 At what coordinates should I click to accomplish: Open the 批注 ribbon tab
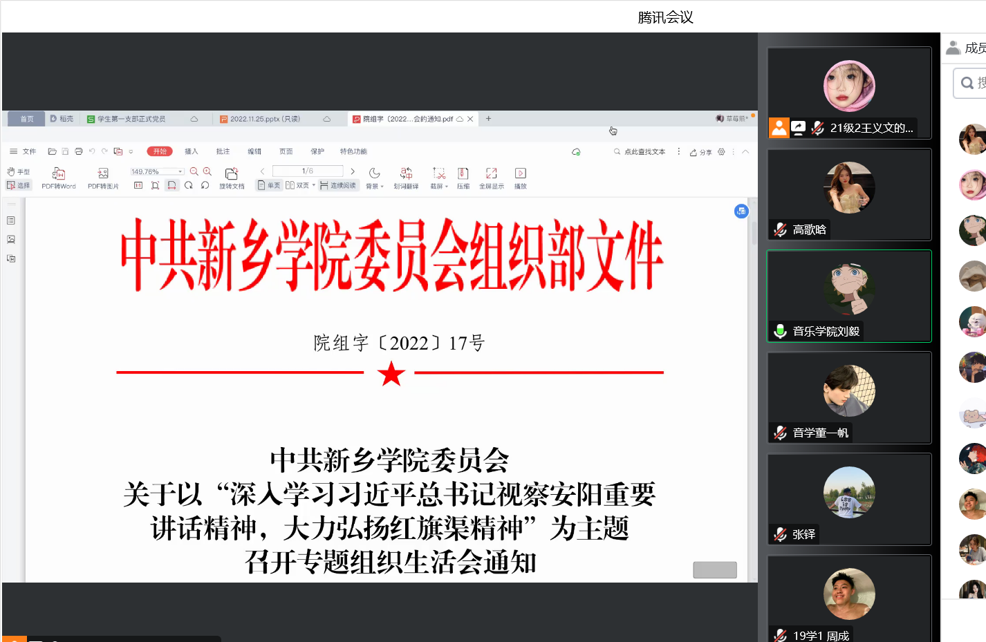pyautogui.click(x=223, y=151)
